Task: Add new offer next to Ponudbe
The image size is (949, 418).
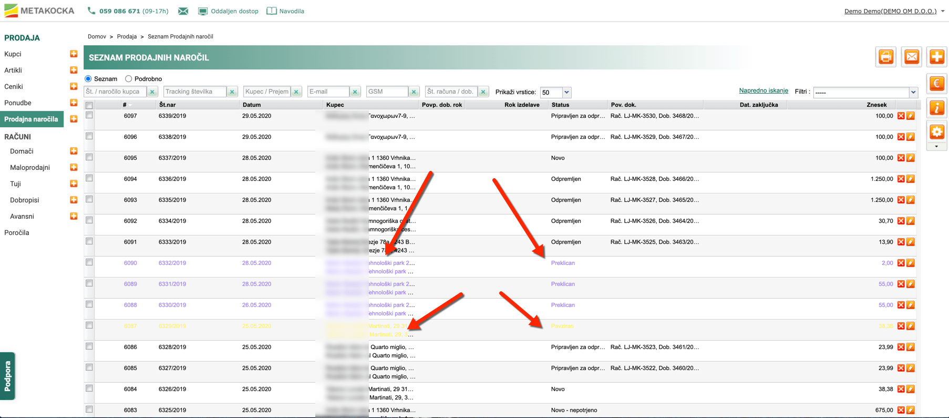Action: [74, 103]
